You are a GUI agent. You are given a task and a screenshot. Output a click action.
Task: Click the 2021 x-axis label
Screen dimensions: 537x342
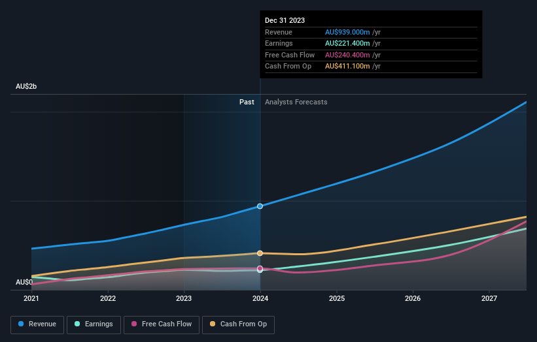click(31, 298)
